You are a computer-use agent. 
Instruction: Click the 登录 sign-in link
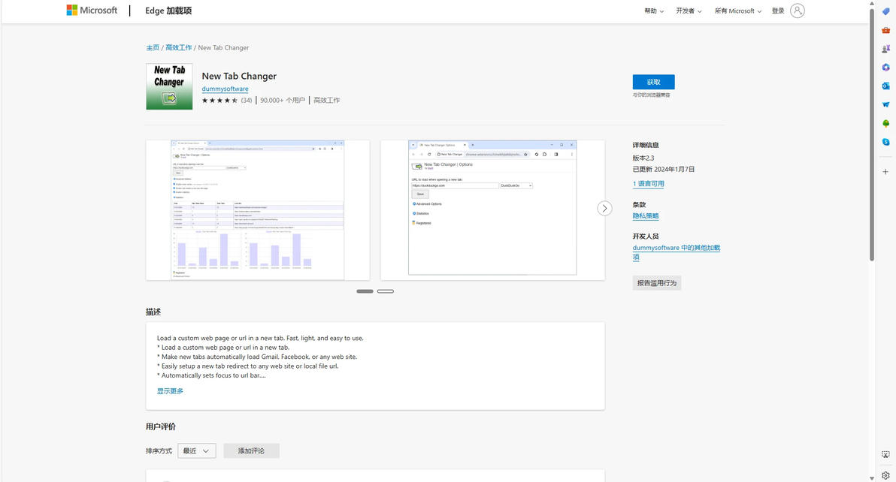pos(778,11)
